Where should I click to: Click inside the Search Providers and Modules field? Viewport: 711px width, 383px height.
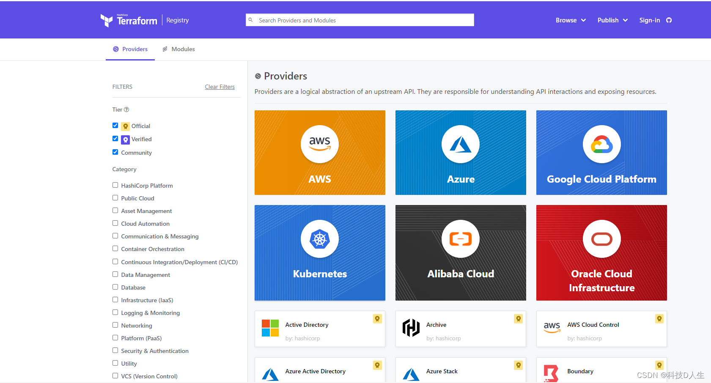[360, 20]
